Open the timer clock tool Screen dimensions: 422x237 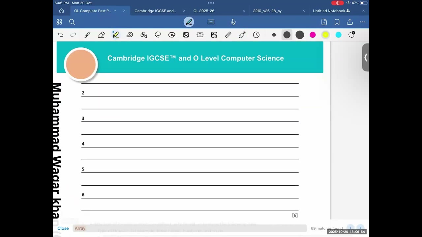click(256, 35)
